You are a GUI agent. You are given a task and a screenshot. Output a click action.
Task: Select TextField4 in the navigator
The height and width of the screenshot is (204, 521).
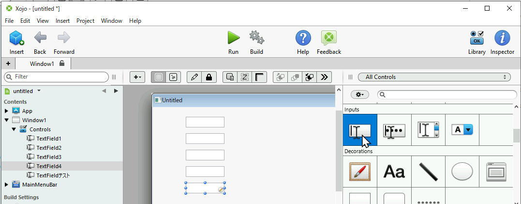click(49, 166)
